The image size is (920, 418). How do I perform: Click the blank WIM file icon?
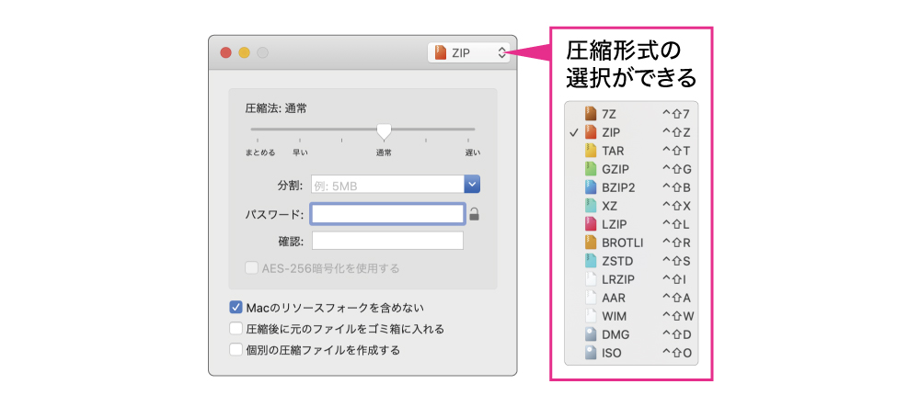coord(591,316)
